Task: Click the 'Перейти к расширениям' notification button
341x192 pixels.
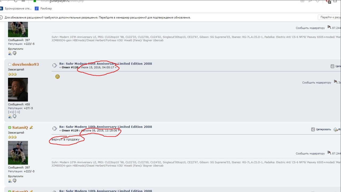Action: coord(330,17)
